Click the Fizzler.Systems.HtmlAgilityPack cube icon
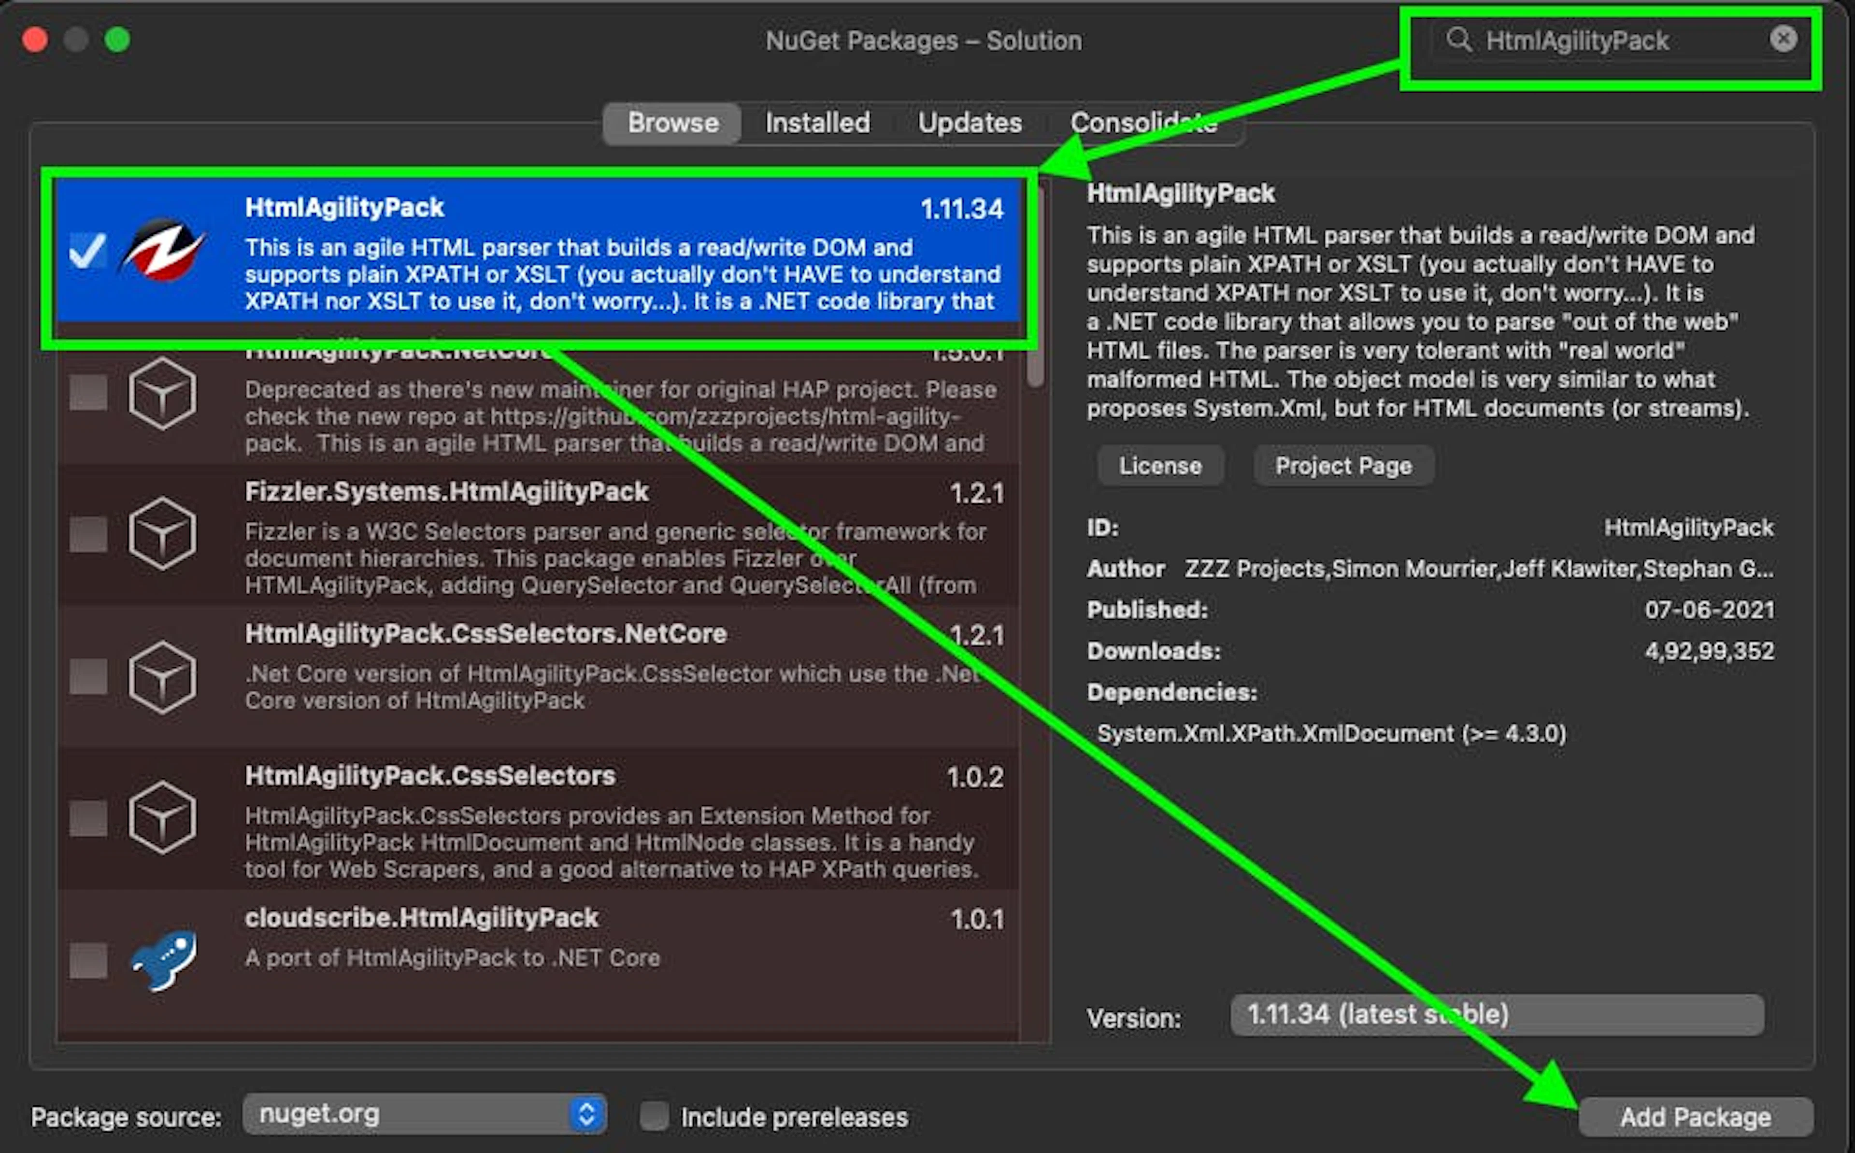This screenshot has height=1153, width=1855. 162,535
